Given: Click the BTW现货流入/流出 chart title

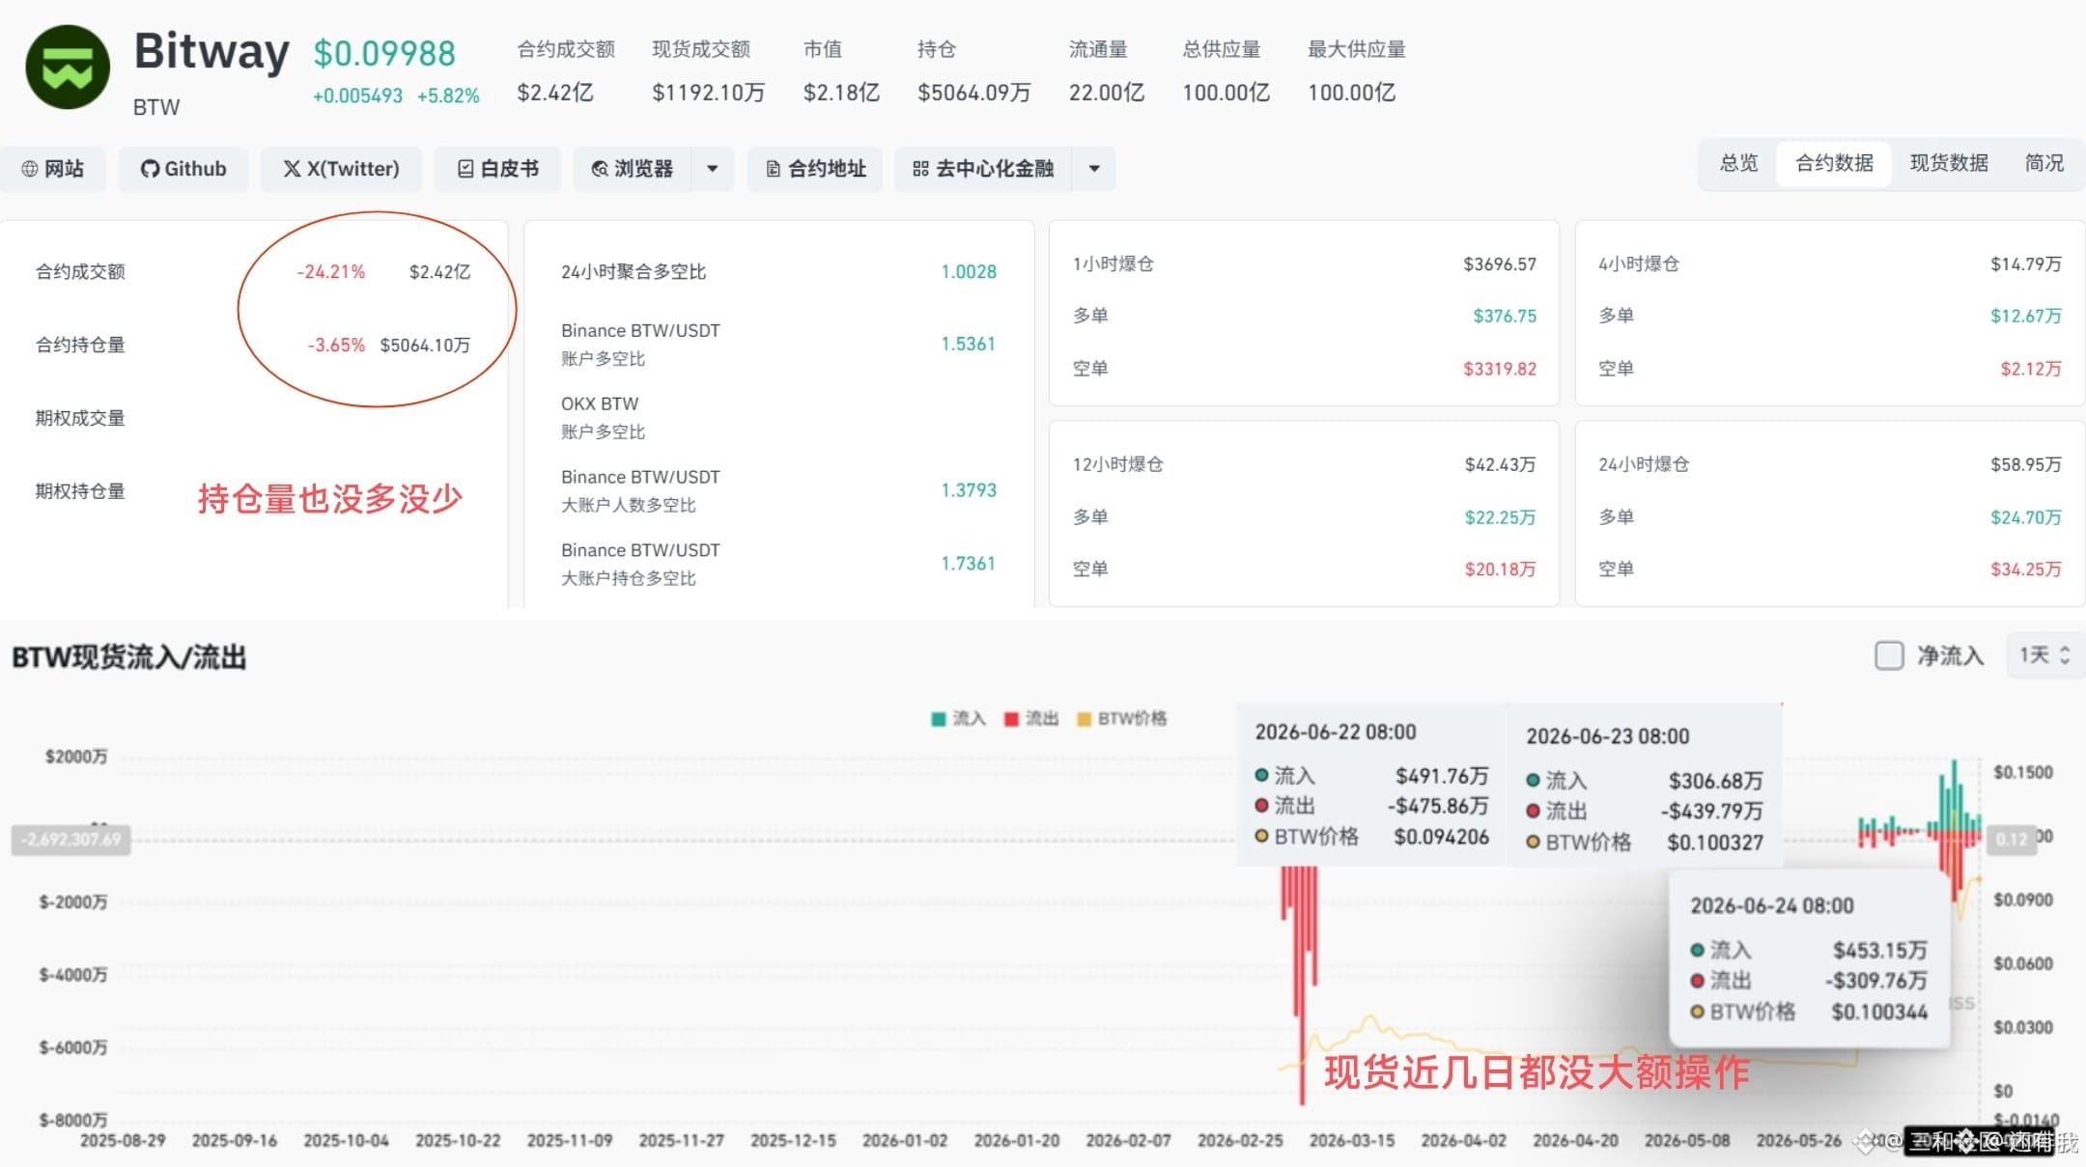Looking at the screenshot, I should coord(129,657).
